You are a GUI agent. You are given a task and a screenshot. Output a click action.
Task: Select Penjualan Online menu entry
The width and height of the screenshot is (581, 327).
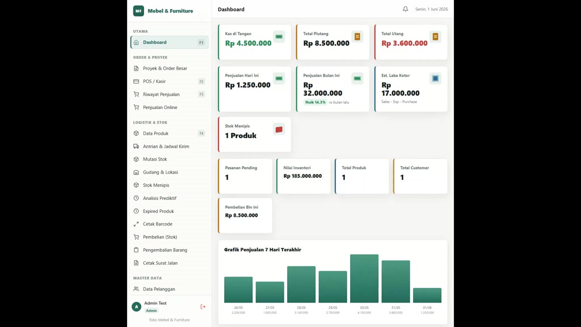click(x=169, y=107)
